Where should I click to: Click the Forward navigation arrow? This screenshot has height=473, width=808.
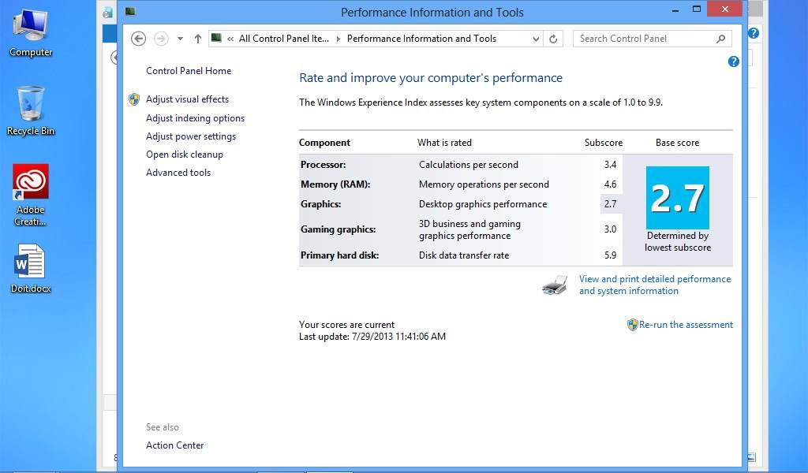(x=161, y=39)
